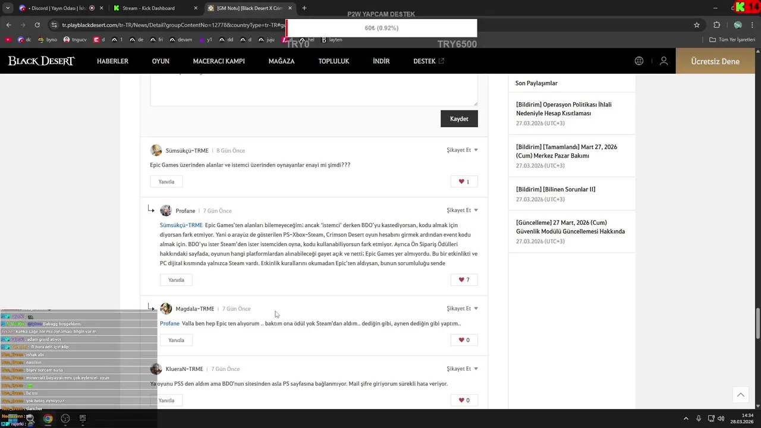The image size is (761, 428).
Task: Click site info icon in address bar
Action: pyautogui.click(x=55, y=25)
